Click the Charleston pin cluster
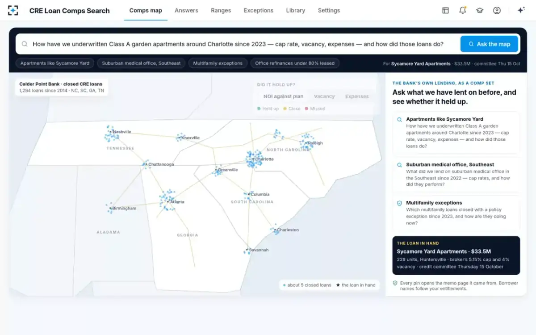 pos(274,230)
